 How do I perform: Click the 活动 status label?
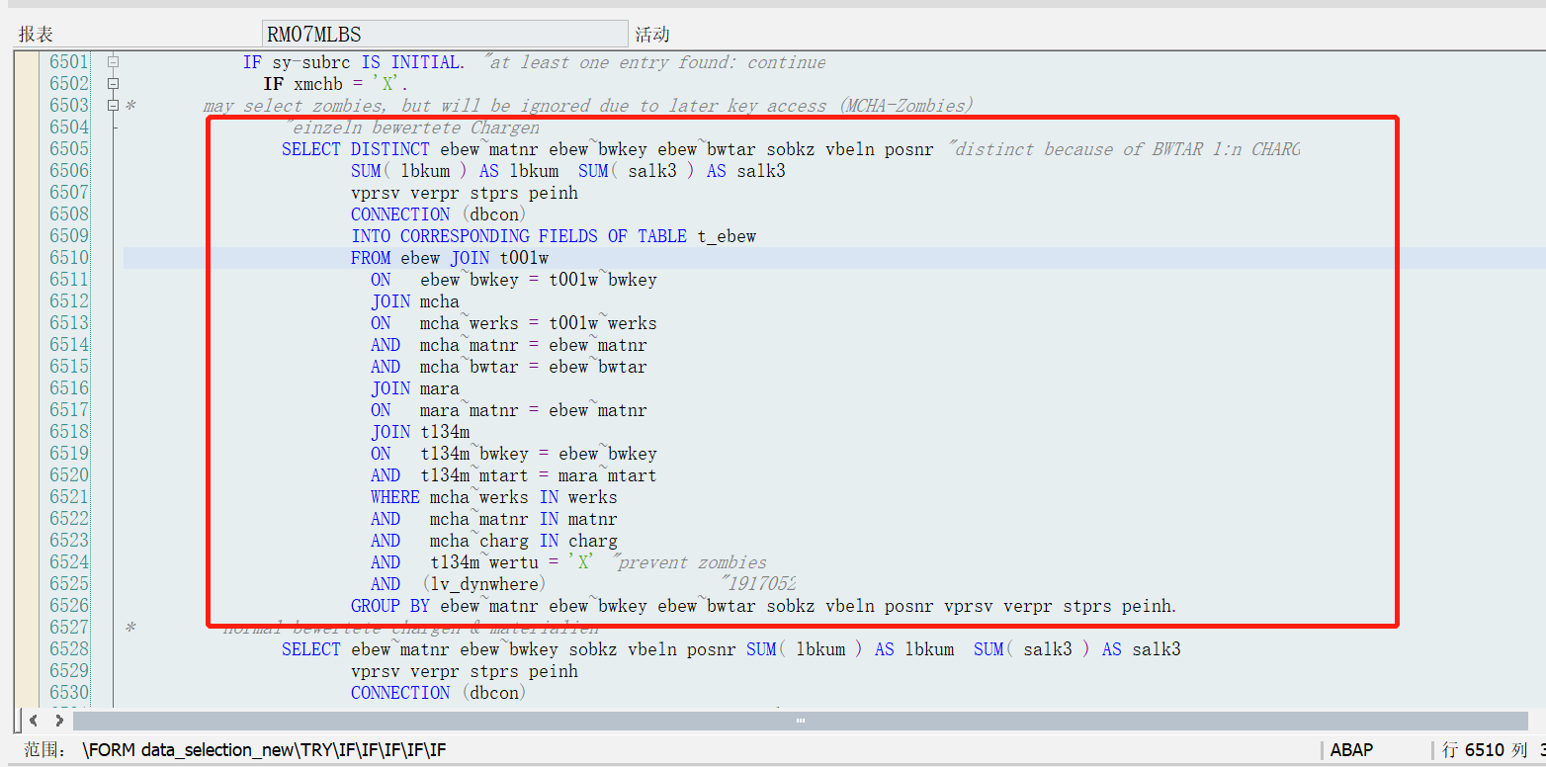tap(653, 33)
